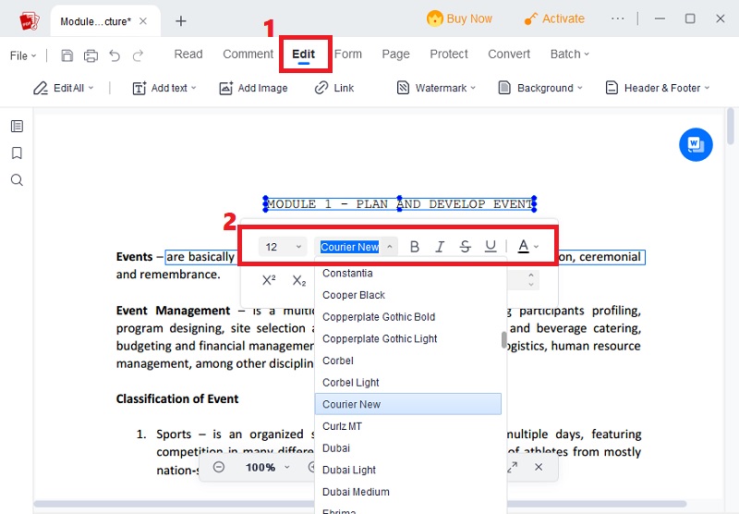Click the fullscreen expand arrows icon
The height and width of the screenshot is (514, 739).
tap(513, 467)
